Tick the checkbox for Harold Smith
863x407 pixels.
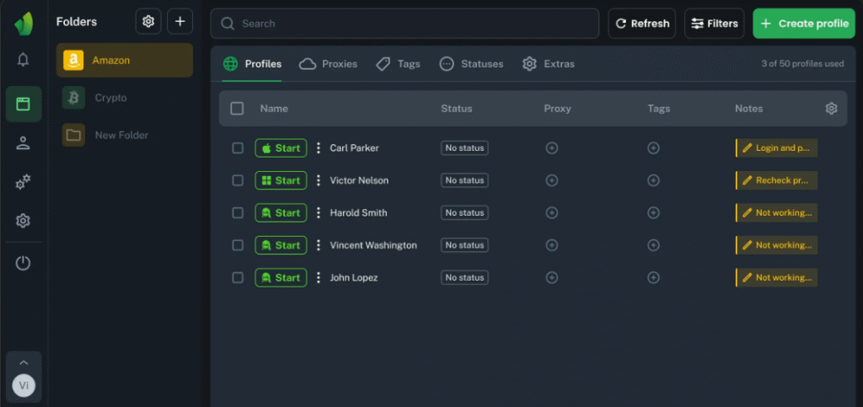(x=238, y=213)
